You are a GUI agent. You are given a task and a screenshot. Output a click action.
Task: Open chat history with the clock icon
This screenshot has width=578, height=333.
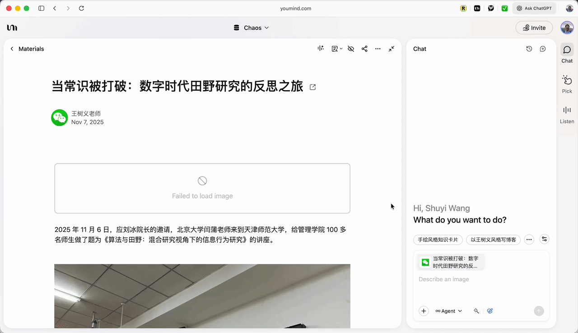[529, 49]
